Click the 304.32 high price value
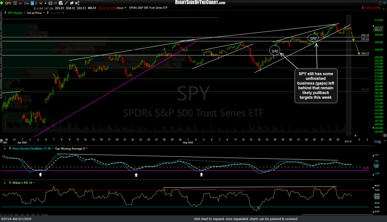This screenshot has width=387, height=222. [x=70, y=8]
